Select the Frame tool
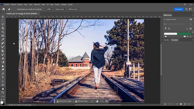This screenshot has height=109, width=194. click(x=3, y=36)
